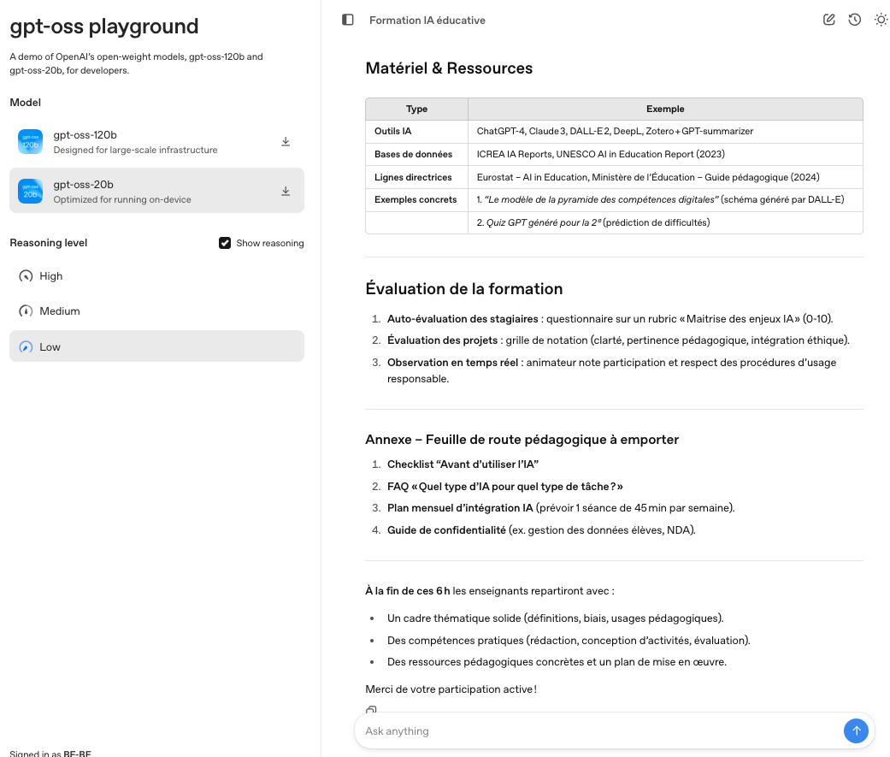Image resolution: width=890 pixels, height=757 pixels.
Task: Click the gpt-oss playground heading
Action: [104, 27]
